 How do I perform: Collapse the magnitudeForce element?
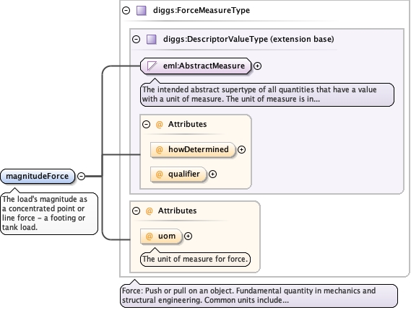[81, 177]
